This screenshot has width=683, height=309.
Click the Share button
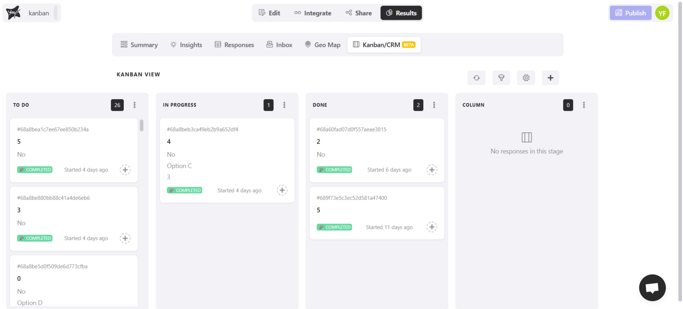coord(359,13)
